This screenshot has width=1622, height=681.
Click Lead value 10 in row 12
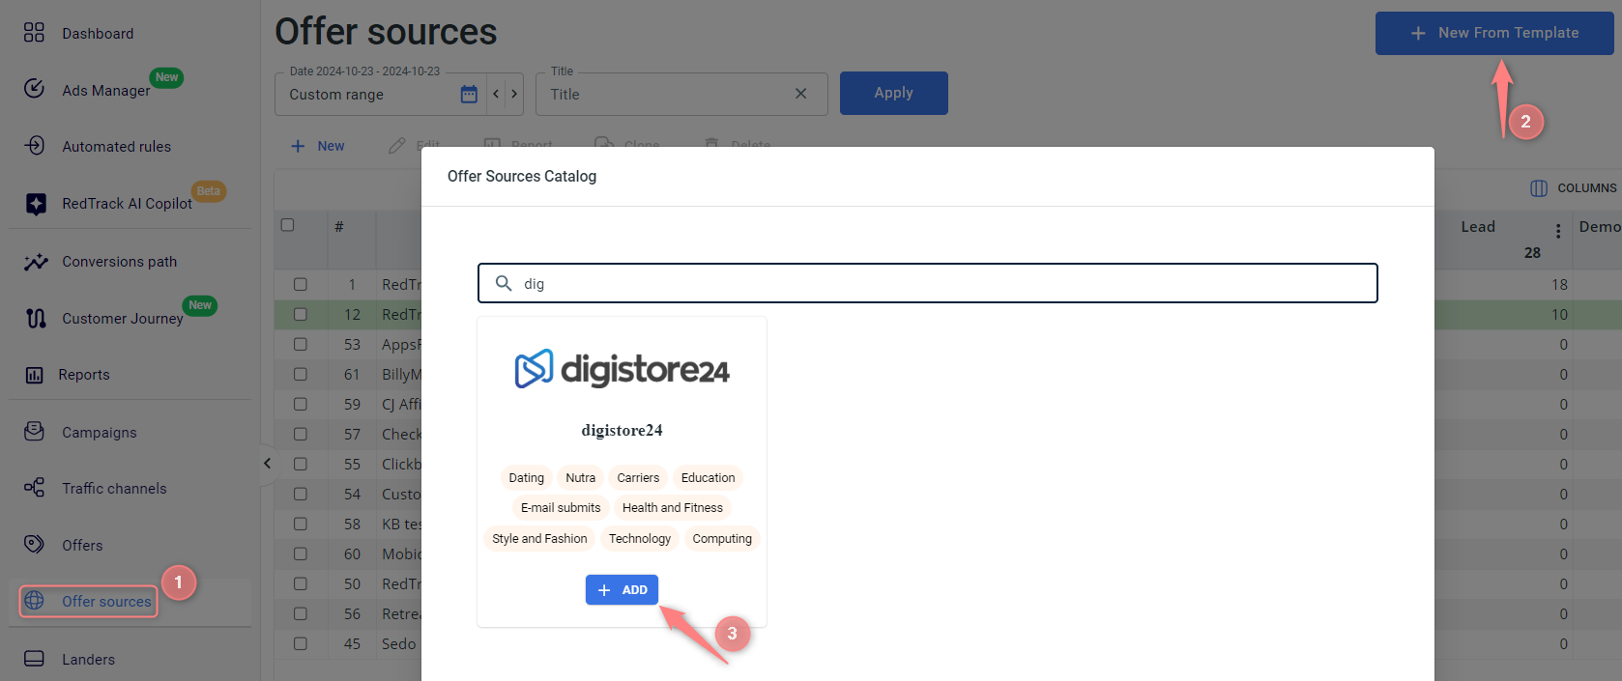pos(1559,315)
